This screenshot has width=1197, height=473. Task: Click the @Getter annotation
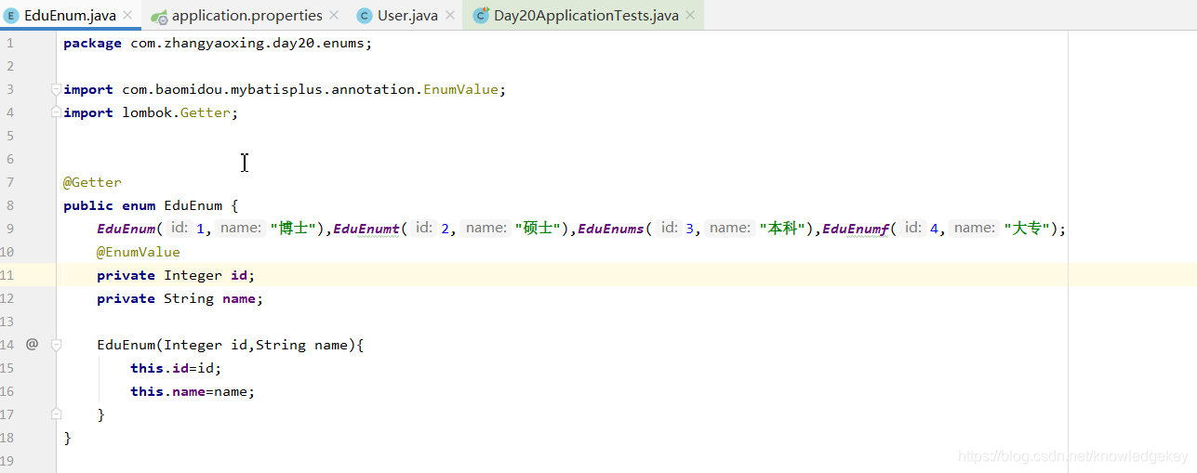tap(92, 182)
